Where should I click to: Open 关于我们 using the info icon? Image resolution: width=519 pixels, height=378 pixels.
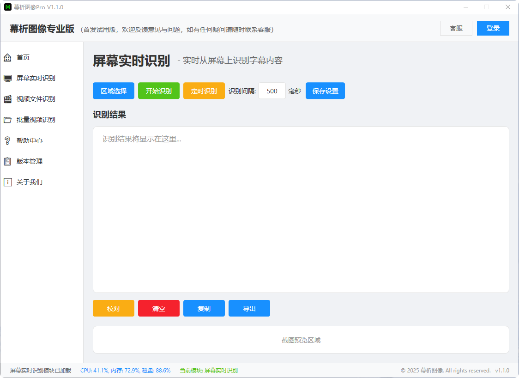[x=7, y=182]
